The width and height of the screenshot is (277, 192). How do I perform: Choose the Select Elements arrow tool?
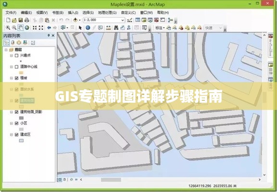[80, 28]
